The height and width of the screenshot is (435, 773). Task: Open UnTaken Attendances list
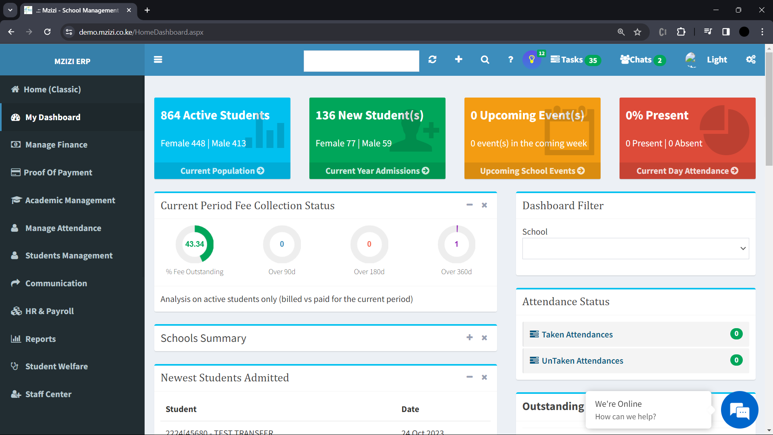coord(636,360)
